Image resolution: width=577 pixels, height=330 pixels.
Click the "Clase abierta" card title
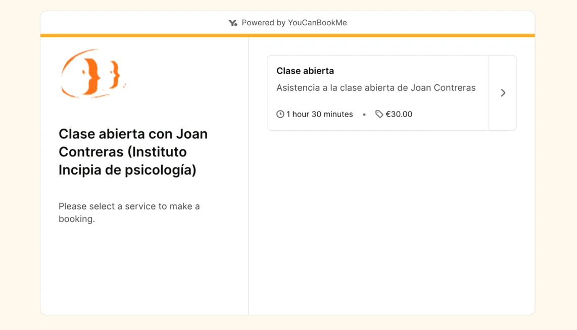(x=305, y=71)
